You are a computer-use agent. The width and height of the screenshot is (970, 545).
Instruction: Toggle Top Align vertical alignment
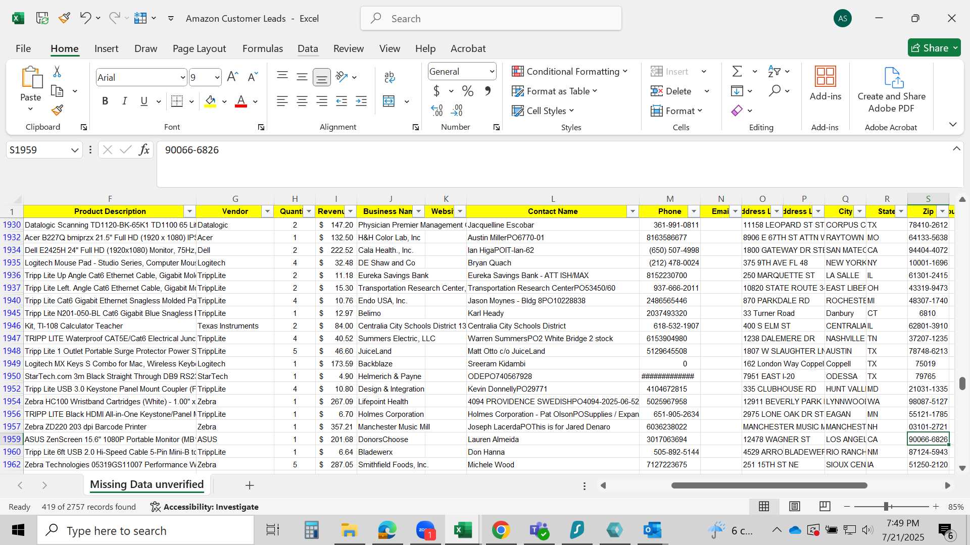pyautogui.click(x=282, y=77)
